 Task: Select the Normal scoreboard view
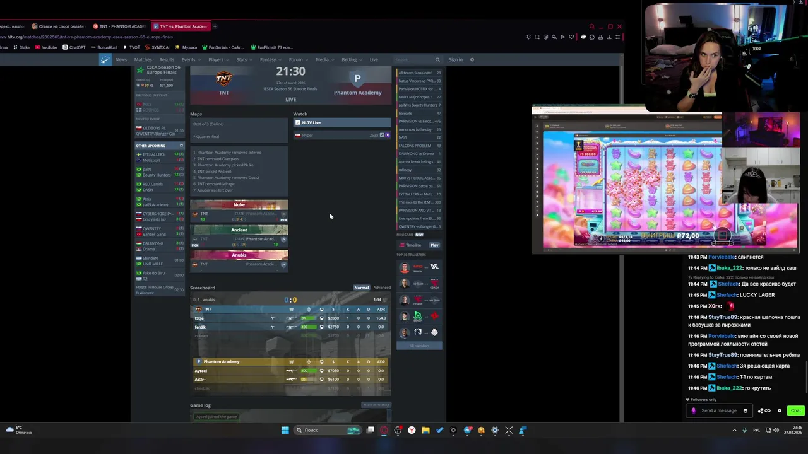point(361,288)
